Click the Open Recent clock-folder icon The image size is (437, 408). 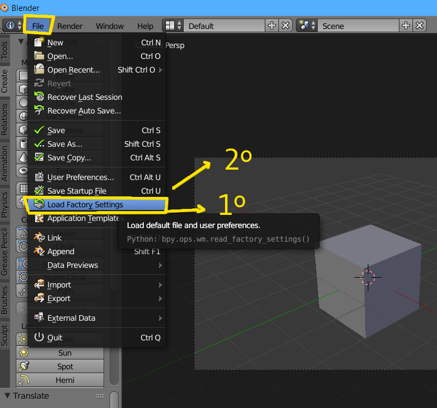39,69
